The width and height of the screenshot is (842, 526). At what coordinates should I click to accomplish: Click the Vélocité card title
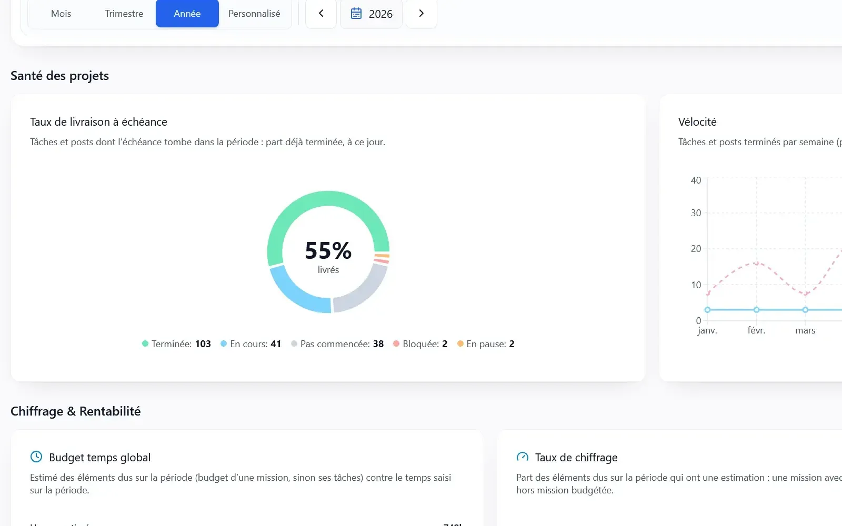tap(697, 122)
